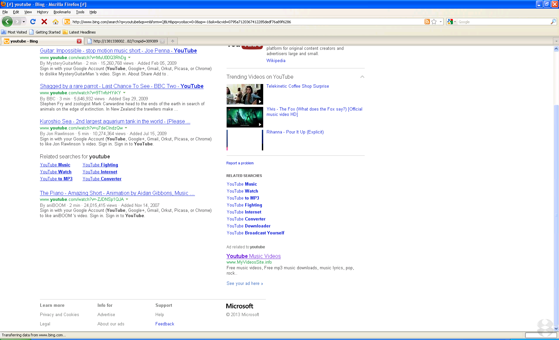Click the browser Back arrow button
The image size is (559, 340).
pyautogui.click(x=7, y=22)
